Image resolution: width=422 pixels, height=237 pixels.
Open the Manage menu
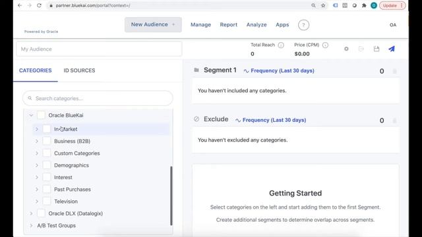click(200, 25)
